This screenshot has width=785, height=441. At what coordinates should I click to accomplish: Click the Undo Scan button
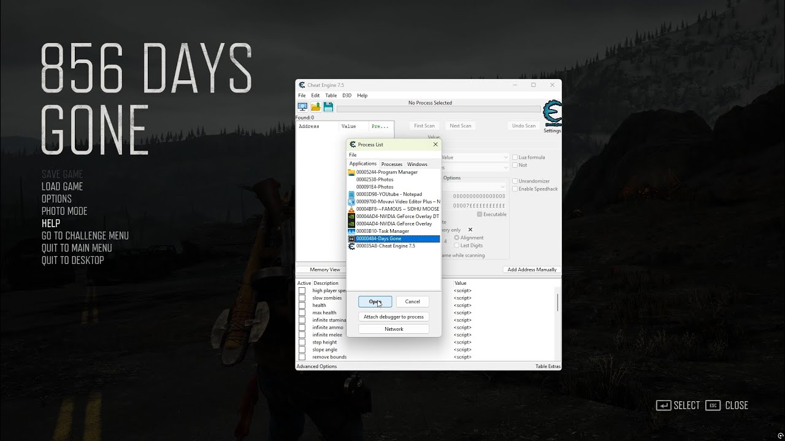524,126
